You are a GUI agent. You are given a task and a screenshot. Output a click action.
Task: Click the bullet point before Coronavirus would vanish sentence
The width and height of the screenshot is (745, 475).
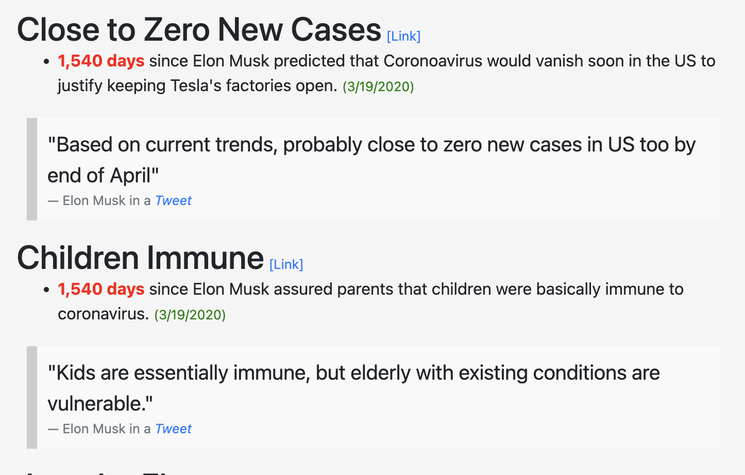coord(47,62)
